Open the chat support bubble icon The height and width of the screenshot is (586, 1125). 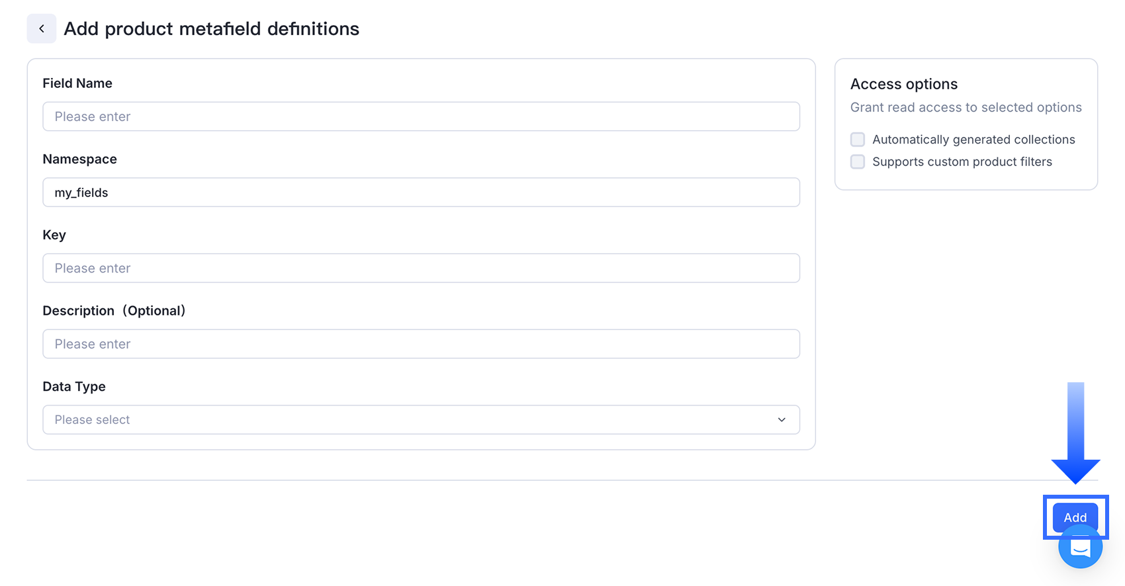click(x=1080, y=546)
